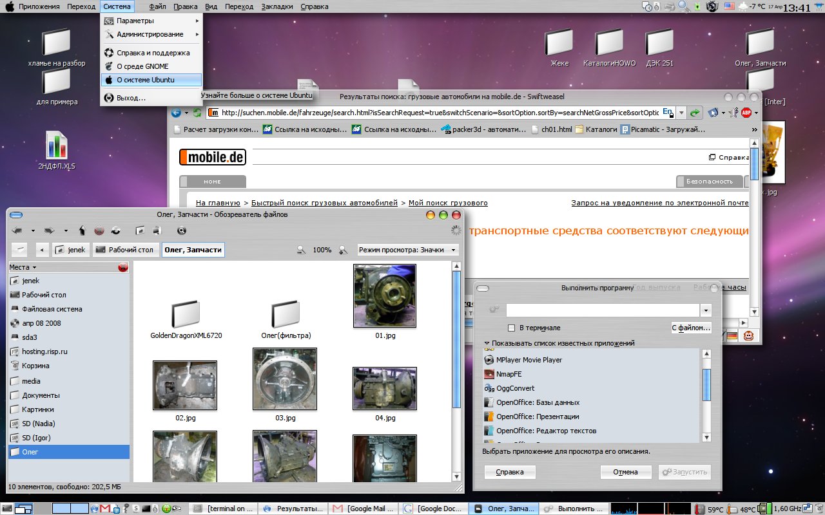Click the forward arrow in the file browser toolbar
The width and height of the screenshot is (825, 515).
(48, 230)
